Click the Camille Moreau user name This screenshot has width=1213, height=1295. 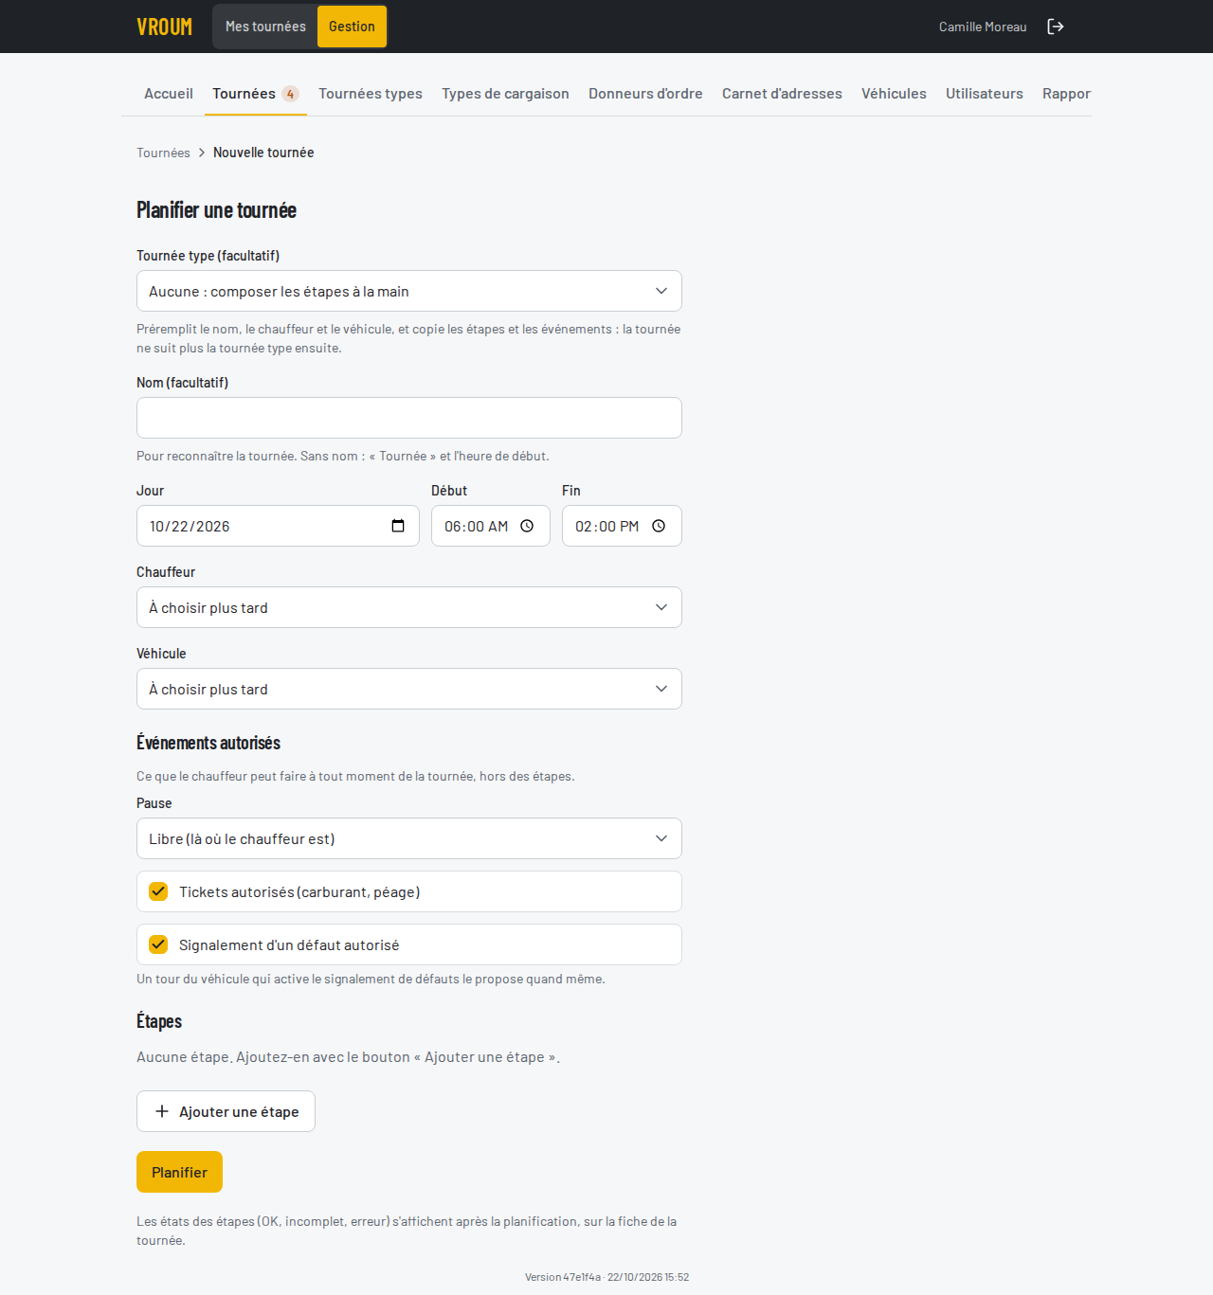[x=983, y=27]
